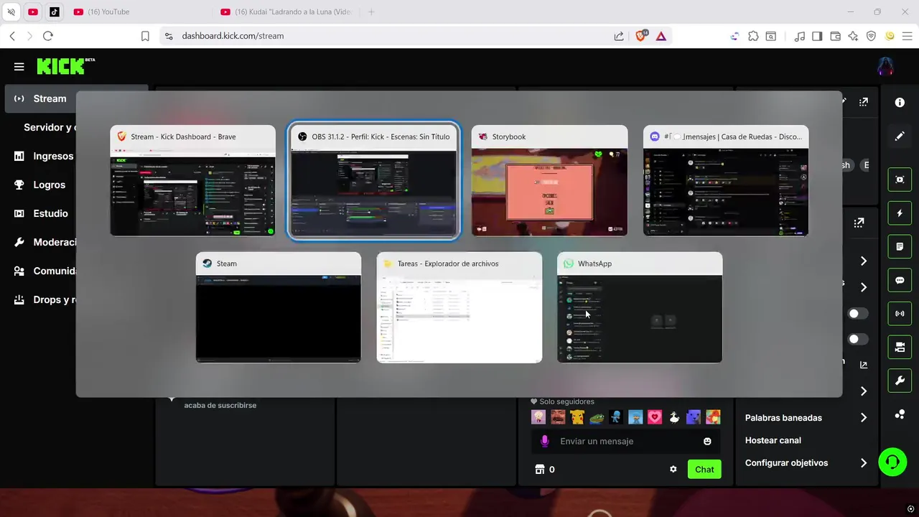Click the Brave VPN shield icon
The height and width of the screenshot is (517, 919).
click(x=871, y=36)
